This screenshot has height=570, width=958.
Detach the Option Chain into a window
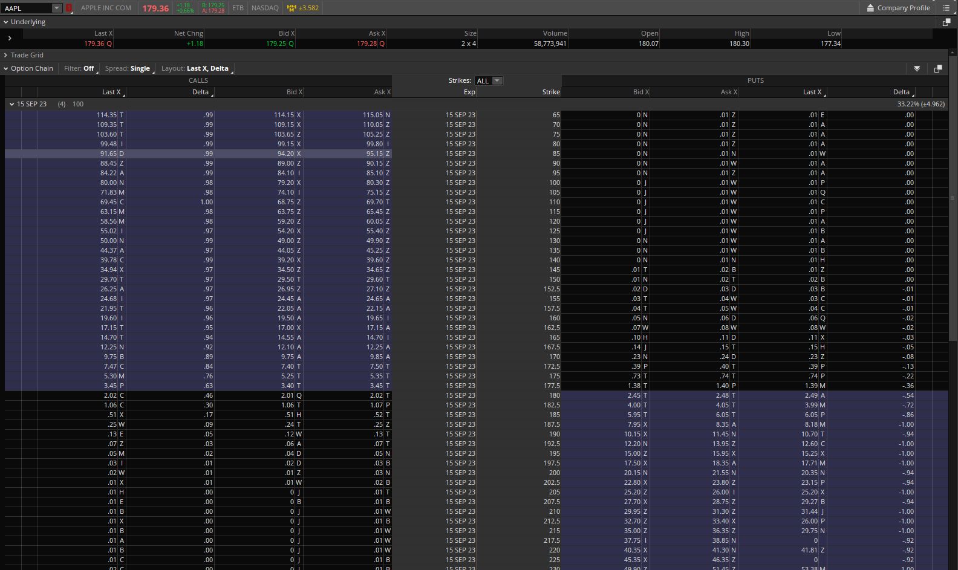(938, 69)
